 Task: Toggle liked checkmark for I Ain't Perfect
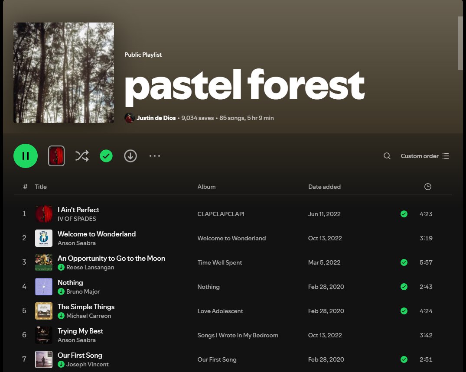404,214
